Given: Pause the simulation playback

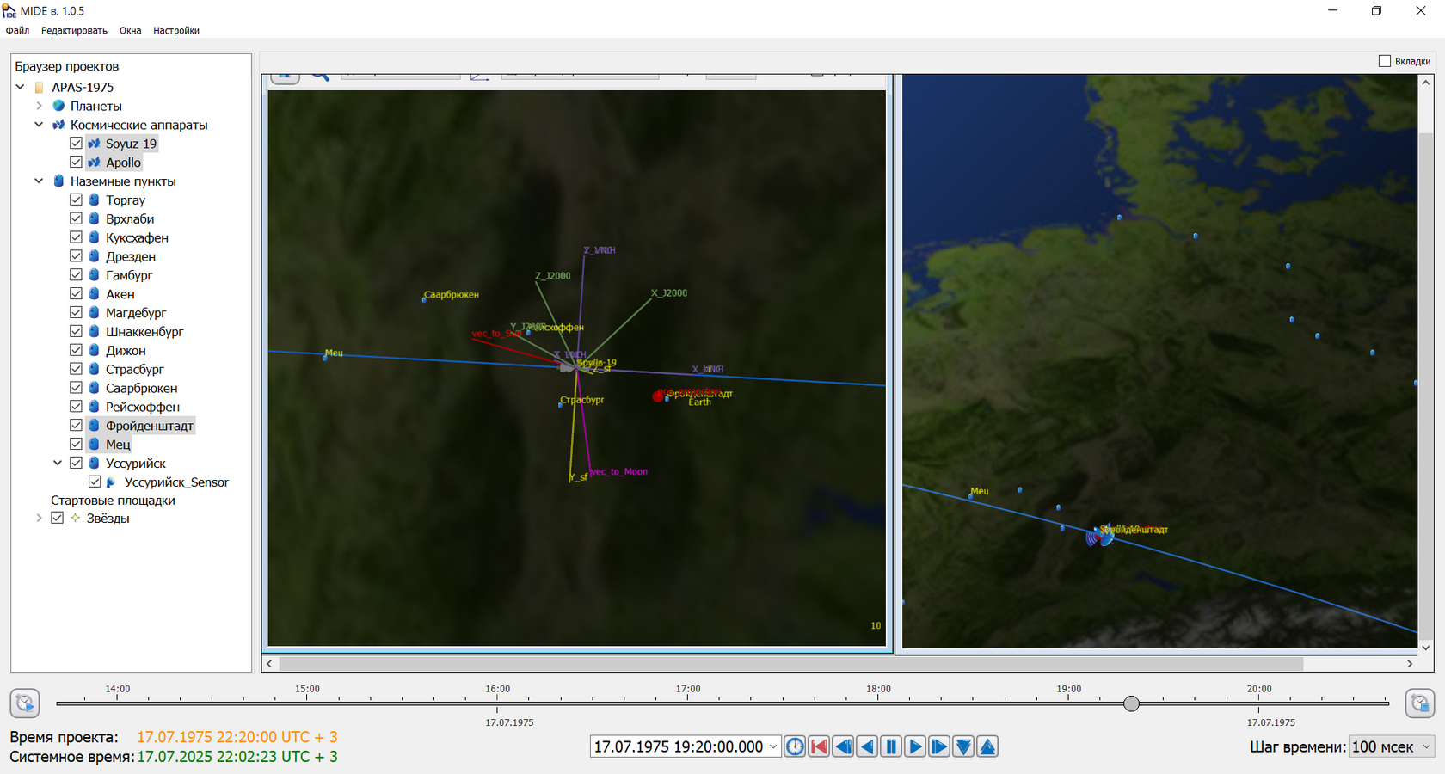Looking at the screenshot, I should click(891, 746).
